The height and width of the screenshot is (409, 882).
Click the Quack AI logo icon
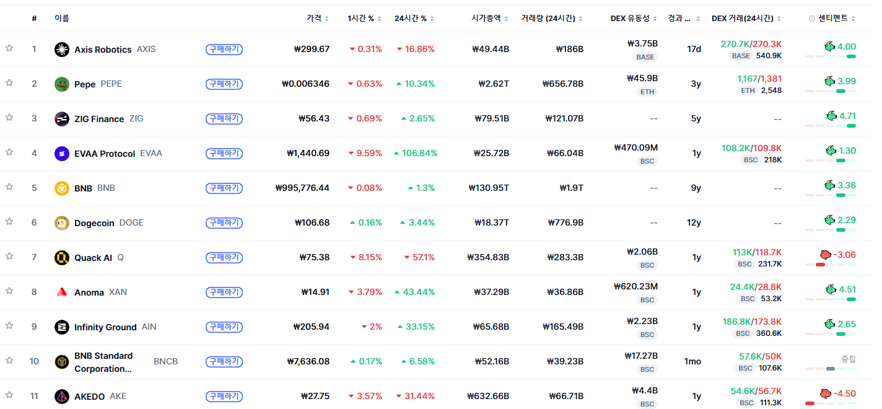(x=62, y=258)
